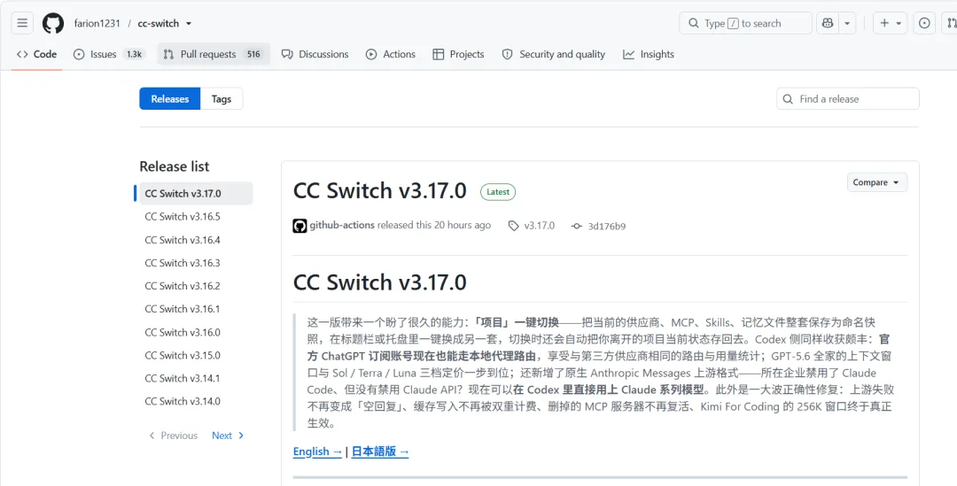The height and width of the screenshot is (486, 957).
Task: Open the Projects tab
Action: 458,54
